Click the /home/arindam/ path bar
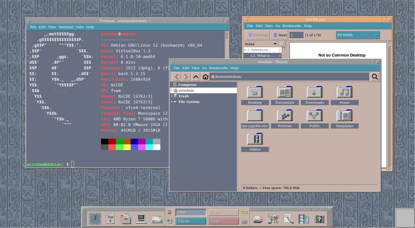 coord(290,77)
